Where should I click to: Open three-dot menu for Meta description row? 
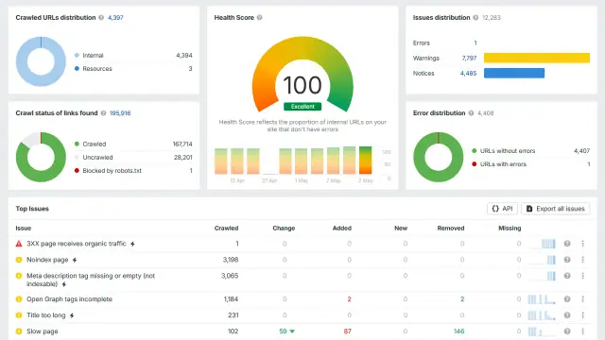point(583,276)
